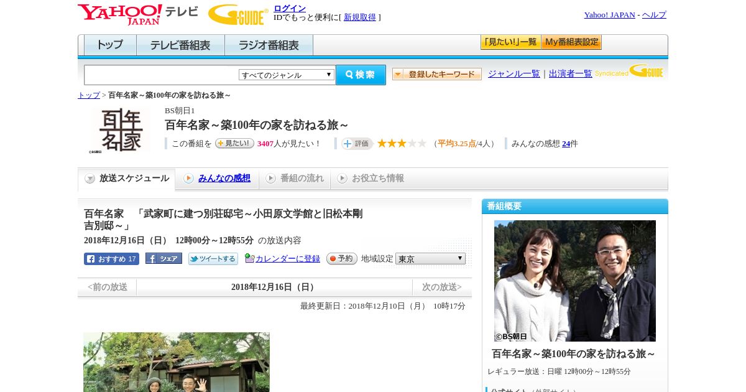The image size is (746, 392).
Task: Switch to the トップ navigation tab
Action: click(x=110, y=45)
